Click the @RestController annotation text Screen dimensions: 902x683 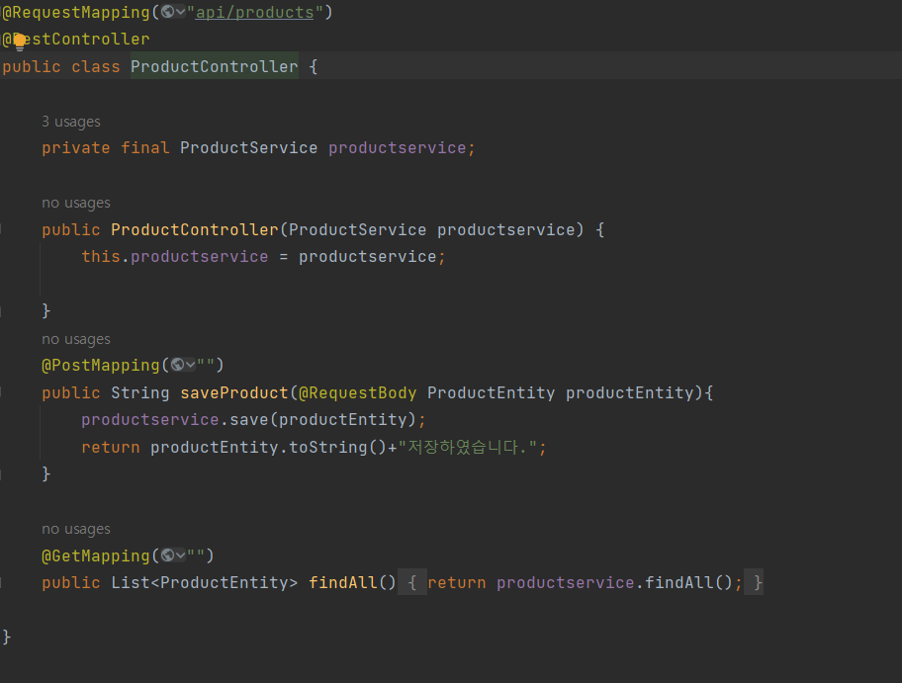coord(75,40)
